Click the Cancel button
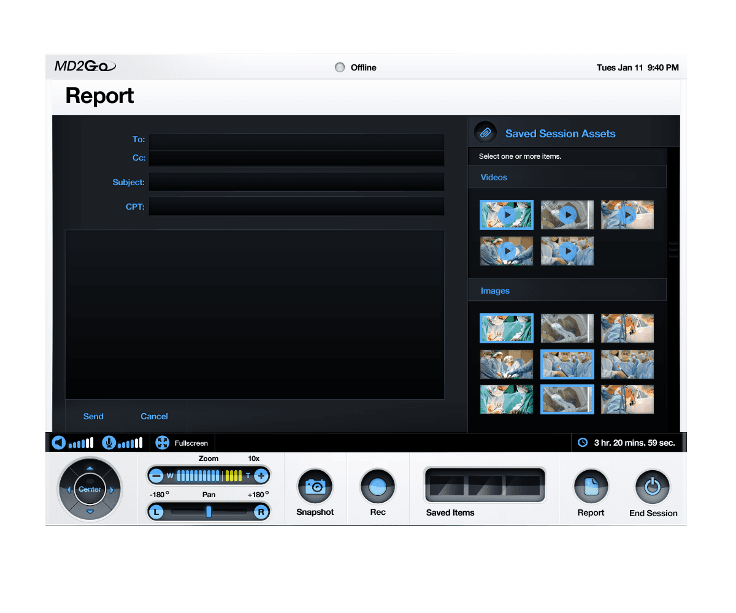The height and width of the screenshot is (613, 736). pyautogui.click(x=154, y=416)
